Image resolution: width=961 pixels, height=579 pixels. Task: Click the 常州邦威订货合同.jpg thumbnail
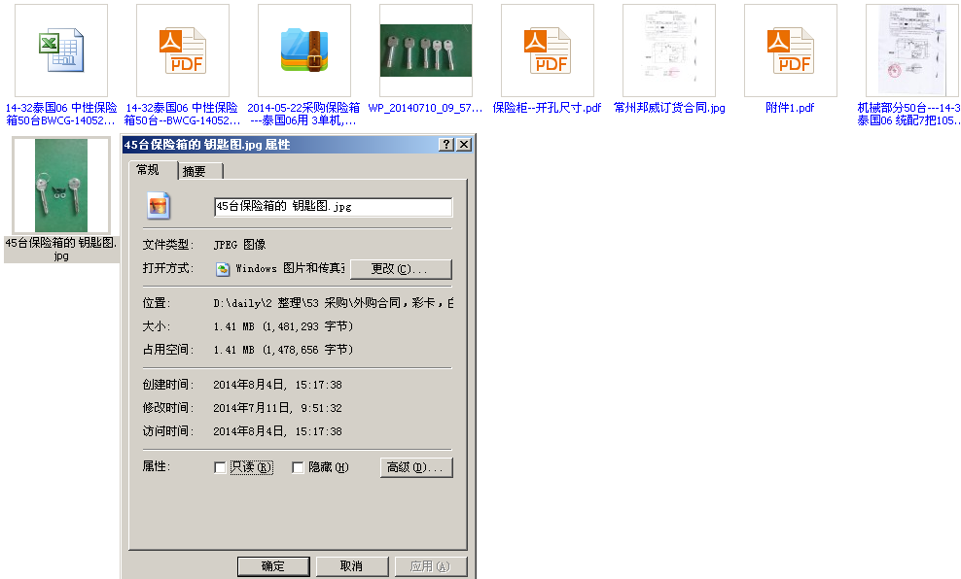point(668,51)
